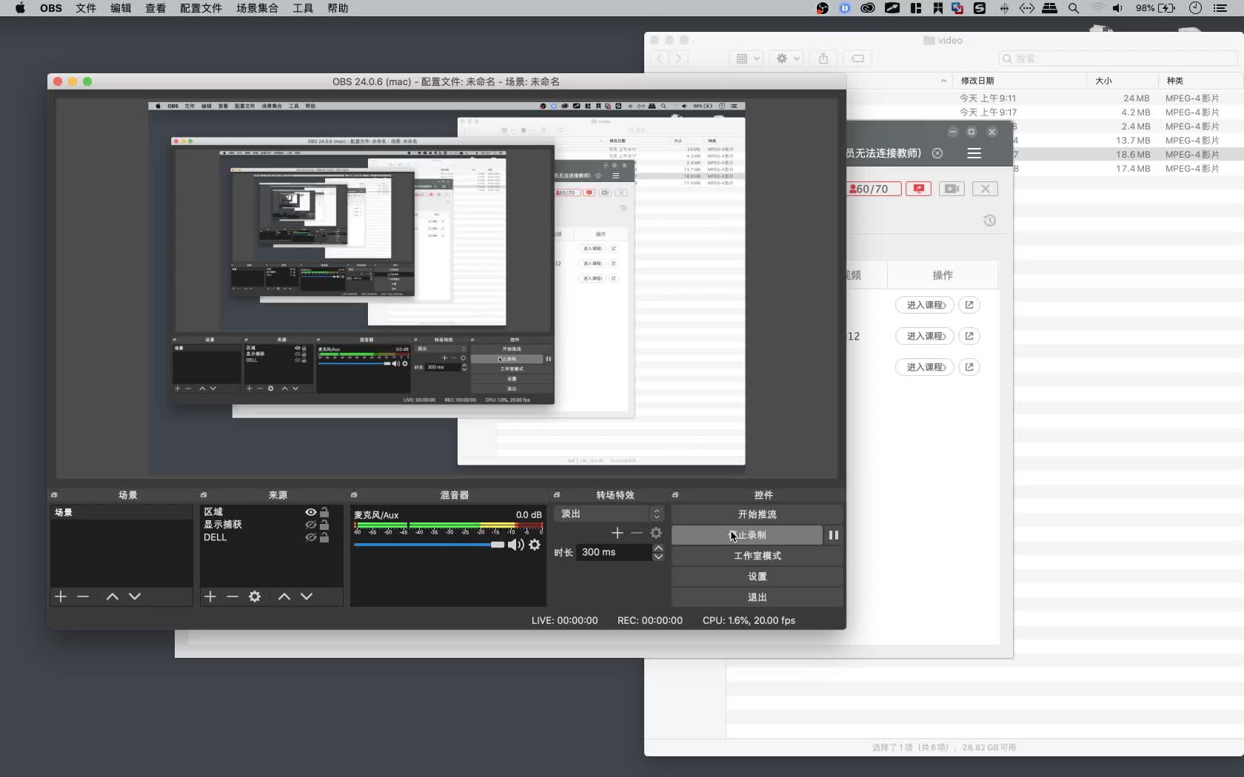Toggle visibility eye for 区域 source
The image size is (1244, 777).
(311, 512)
